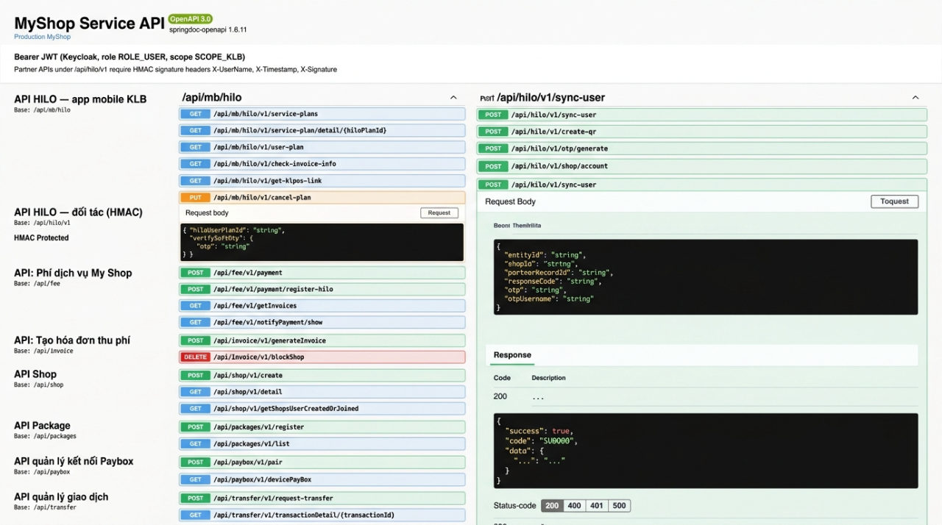Image resolution: width=942 pixels, height=525 pixels.
Task: Collapse expanded POST /api/kilo/v1/sync-user row
Action: [x=702, y=185]
